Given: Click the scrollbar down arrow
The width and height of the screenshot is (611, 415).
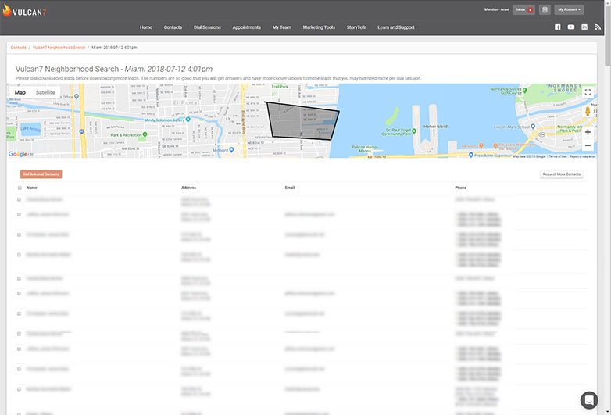Looking at the screenshot, I should pyautogui.click(x=608, y=413).
